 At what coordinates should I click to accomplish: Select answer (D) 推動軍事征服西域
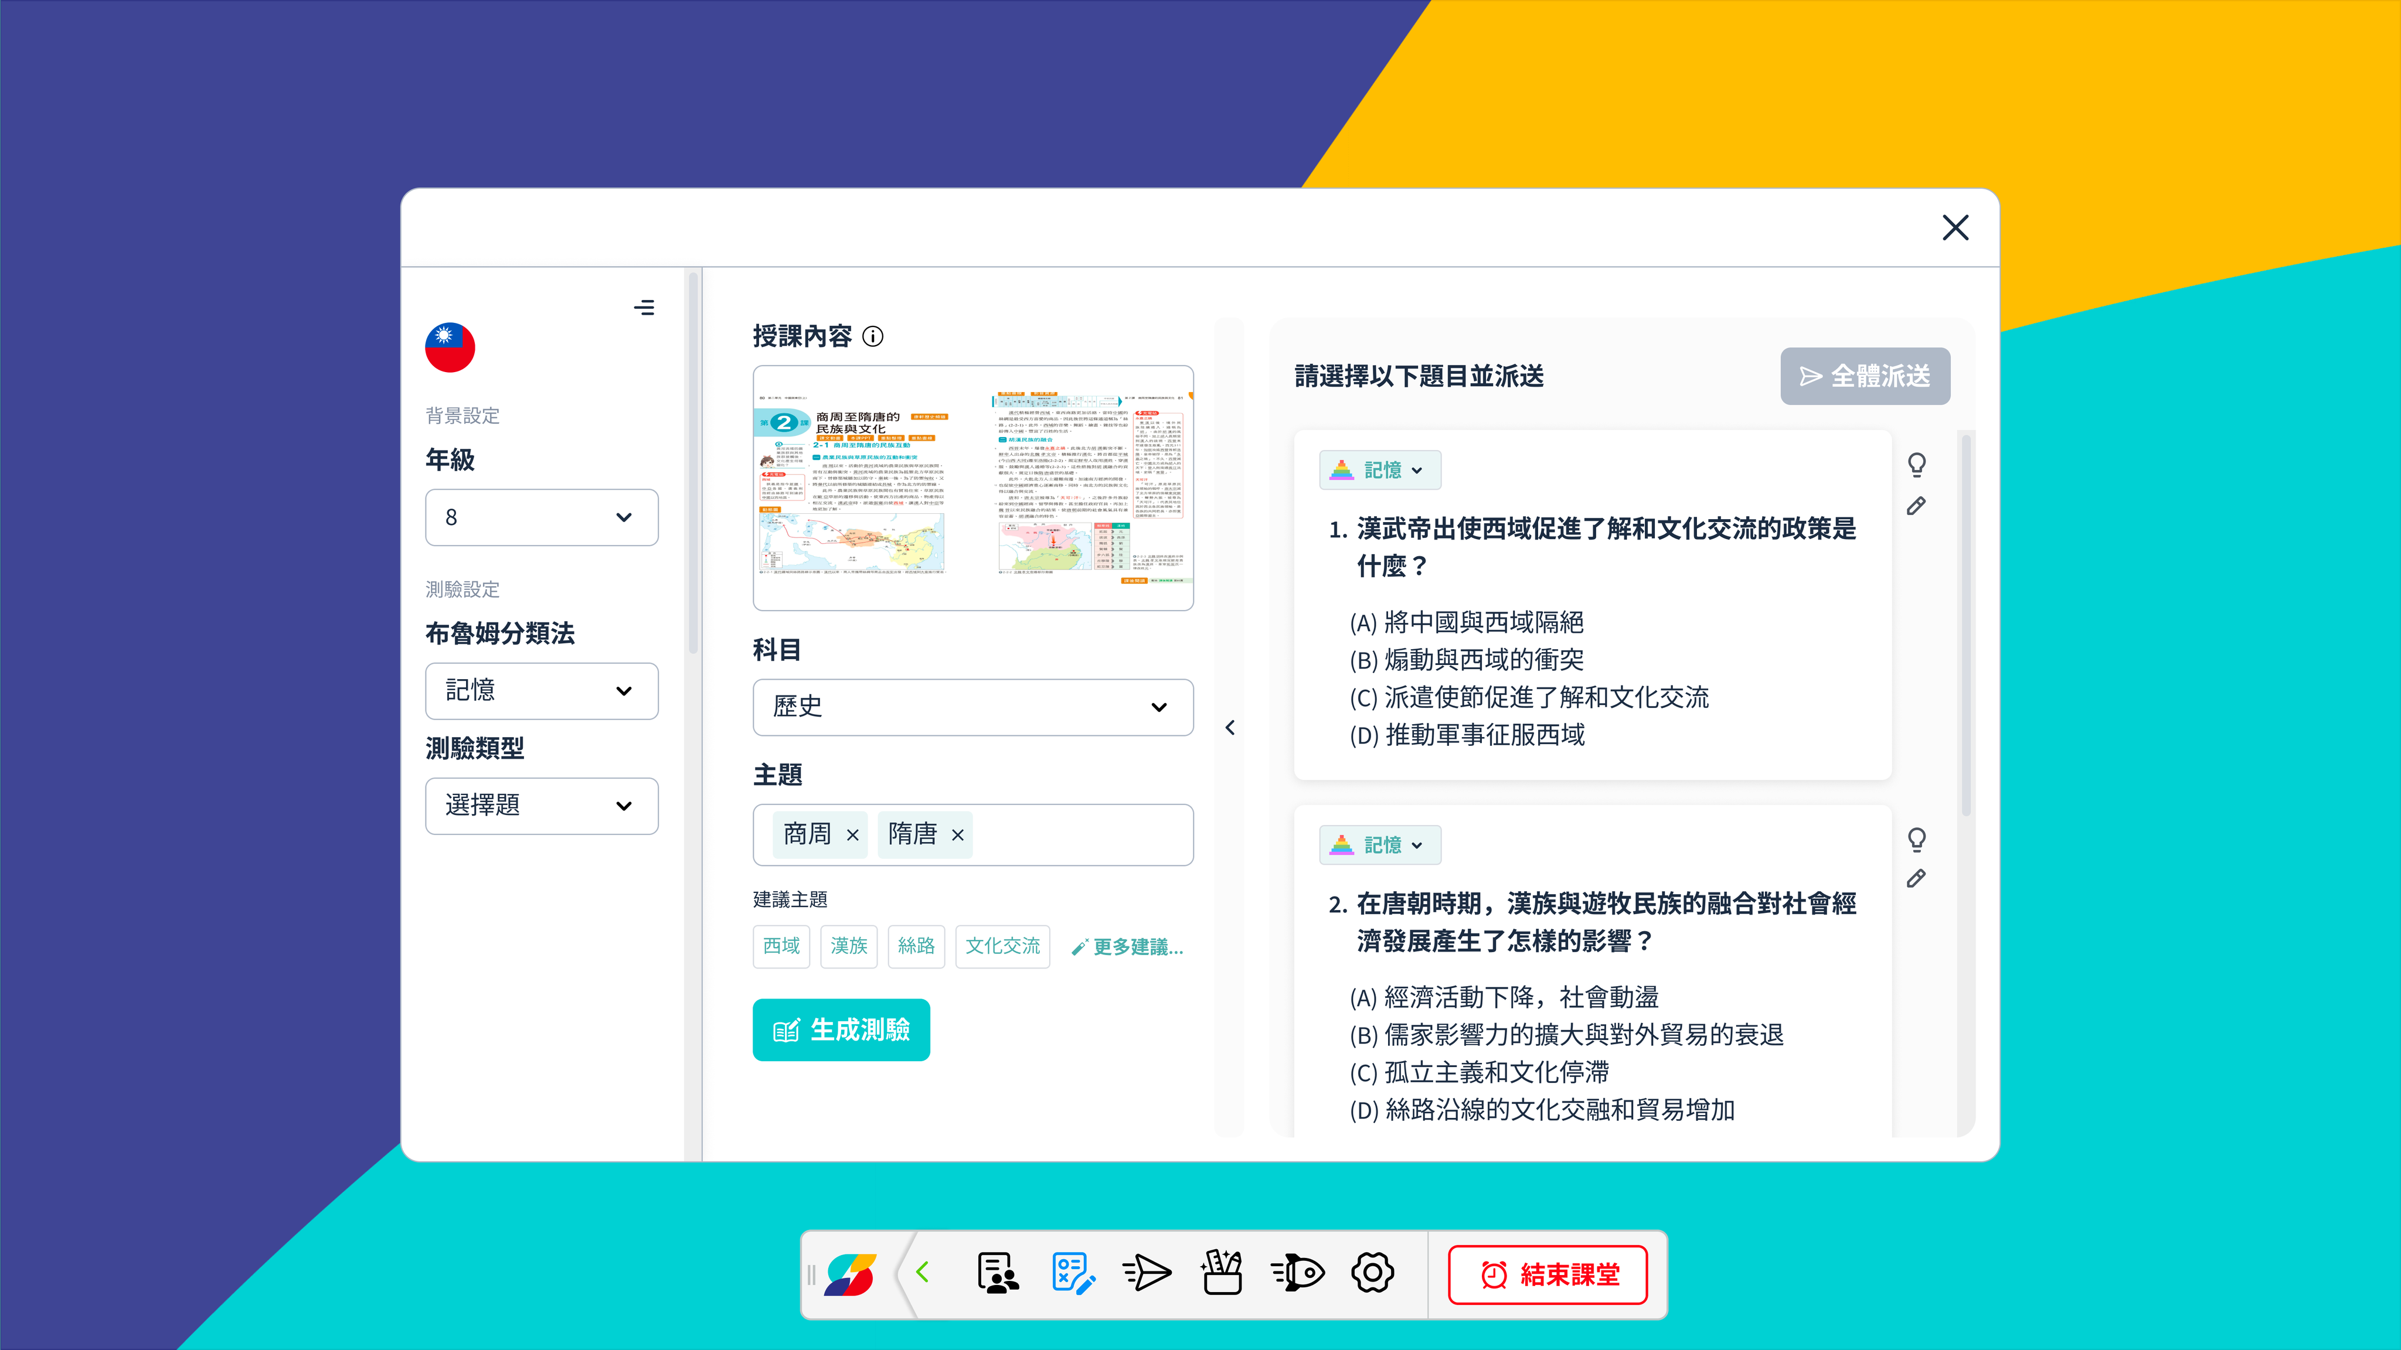pos(1467,735)
